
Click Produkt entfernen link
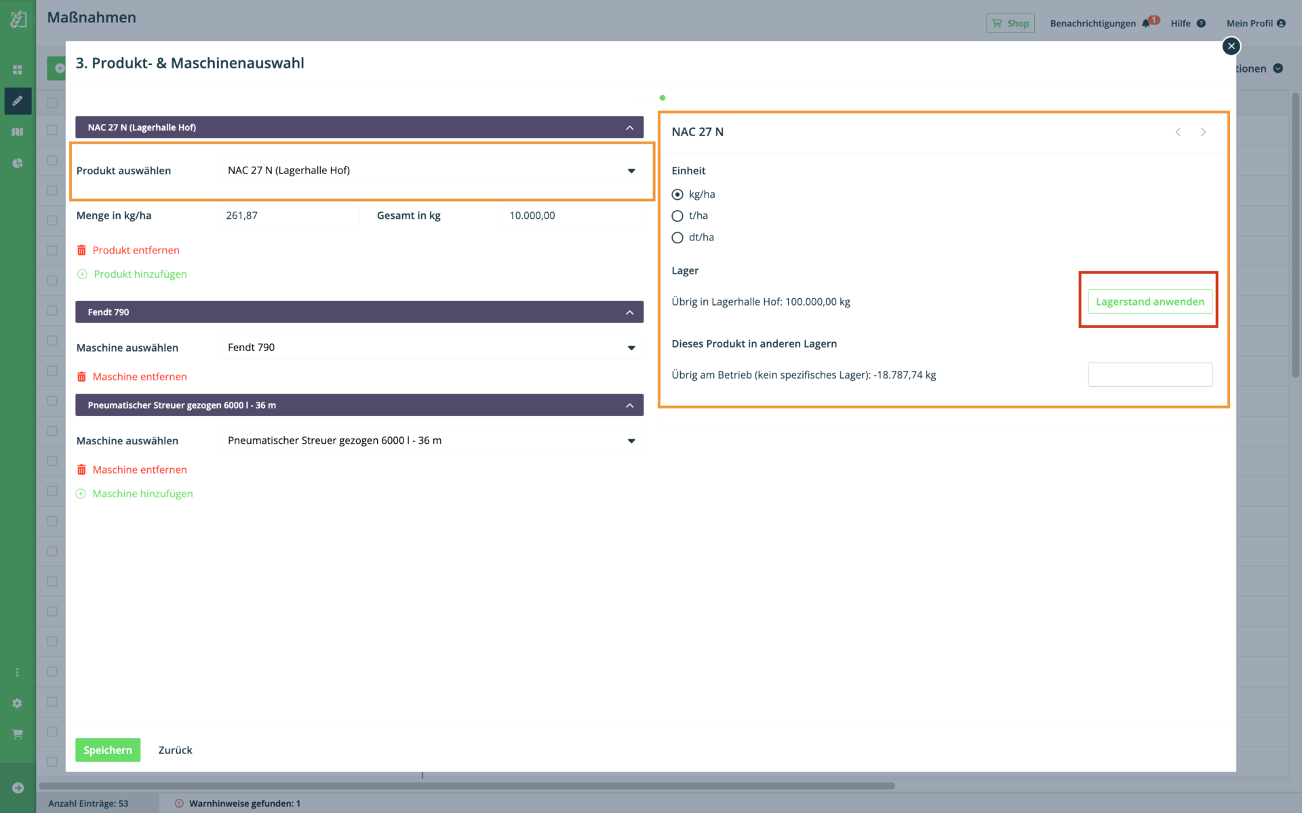tap(136, 250)
